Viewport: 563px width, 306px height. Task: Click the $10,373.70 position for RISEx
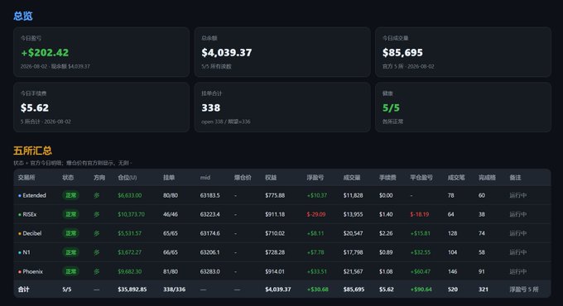[131, 214]
